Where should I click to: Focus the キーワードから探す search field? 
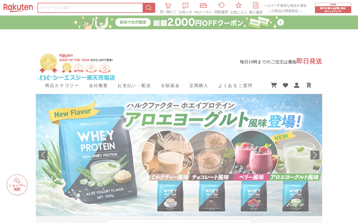pyautogui.click(x=90, y=8)
